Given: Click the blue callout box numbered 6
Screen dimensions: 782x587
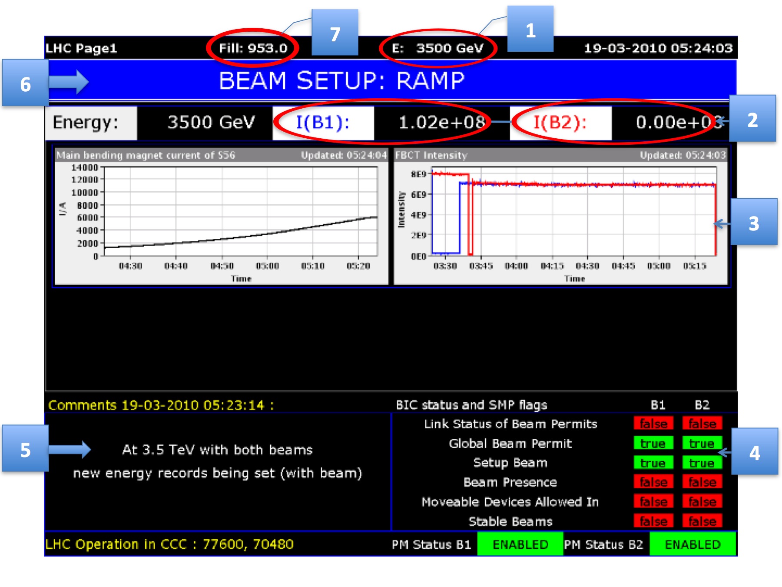Looking at the screenshot, I should (x=25, y=83).
